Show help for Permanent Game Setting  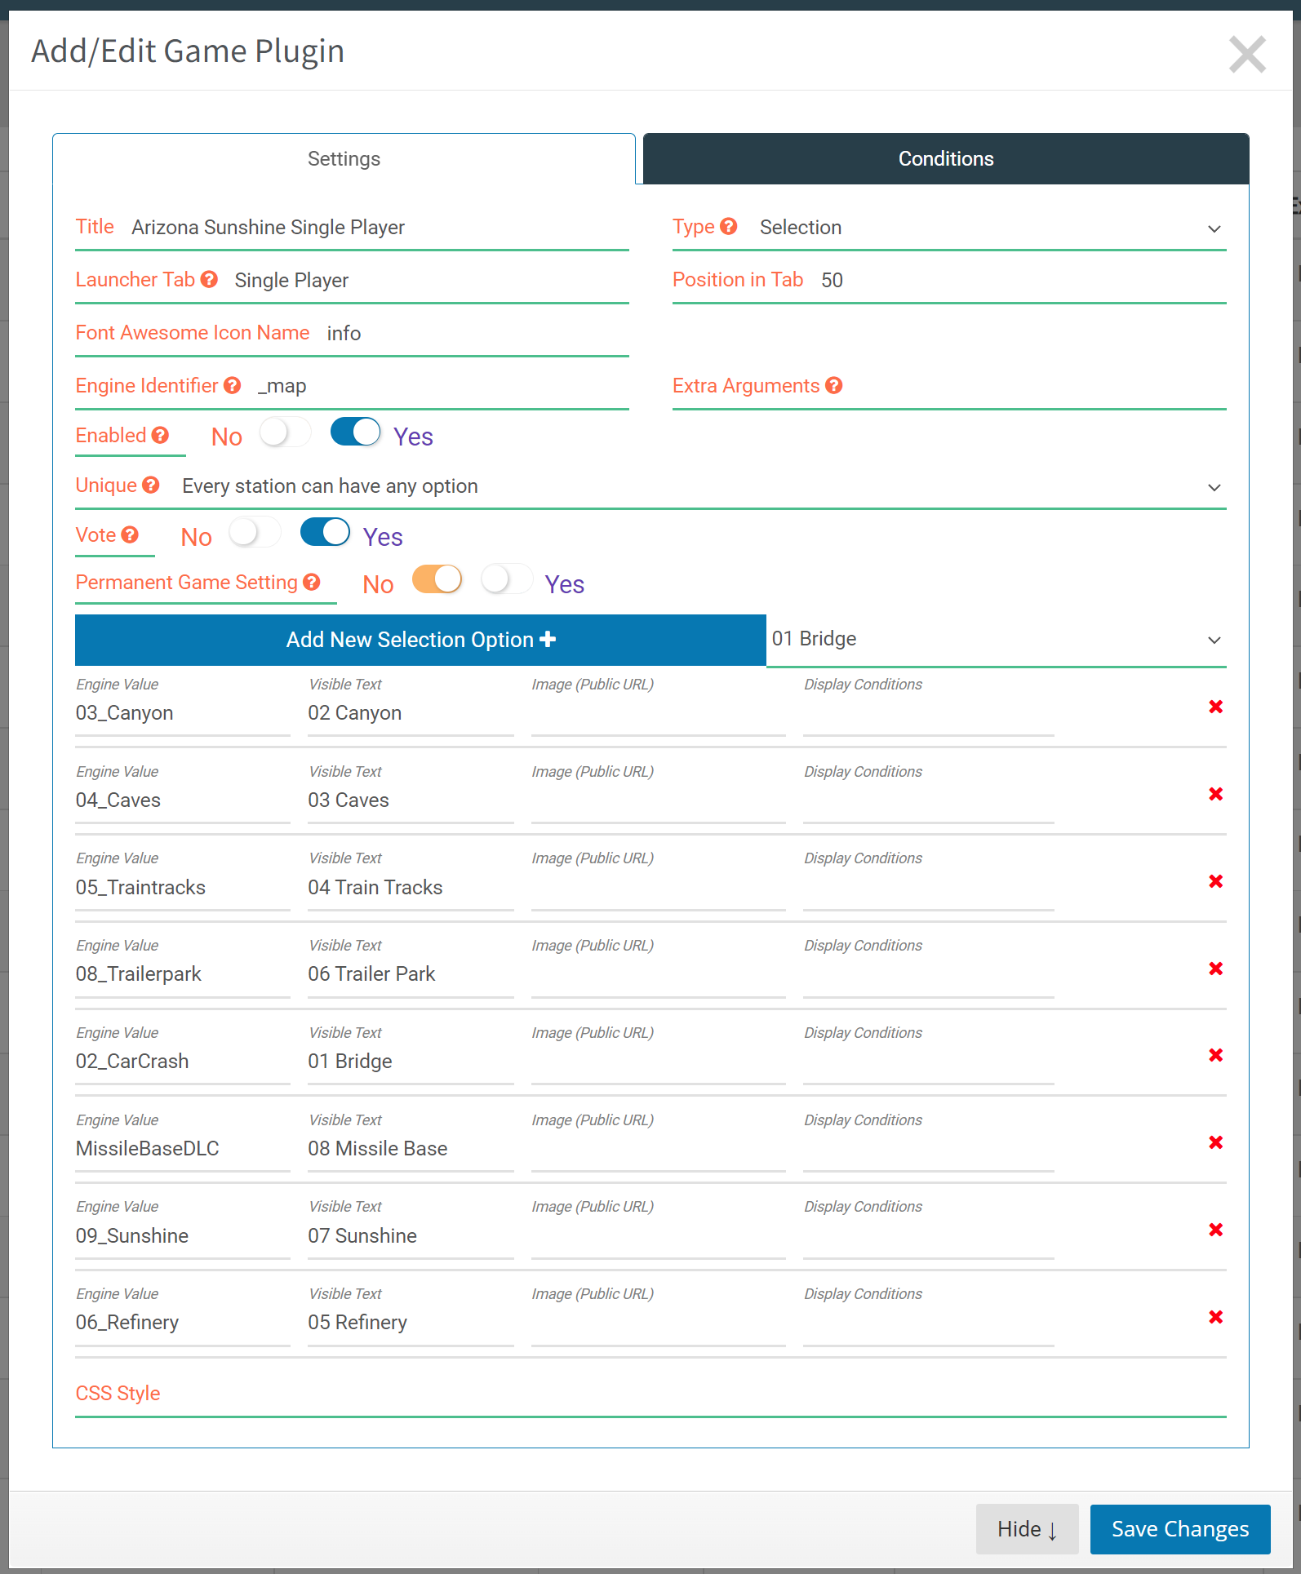click(311, 582)
